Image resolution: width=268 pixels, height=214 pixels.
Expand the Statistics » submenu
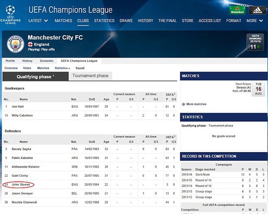click(62, 68)
